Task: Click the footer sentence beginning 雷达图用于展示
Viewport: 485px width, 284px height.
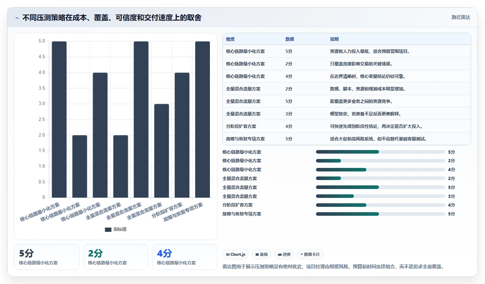Action: [x=333, y=266]
